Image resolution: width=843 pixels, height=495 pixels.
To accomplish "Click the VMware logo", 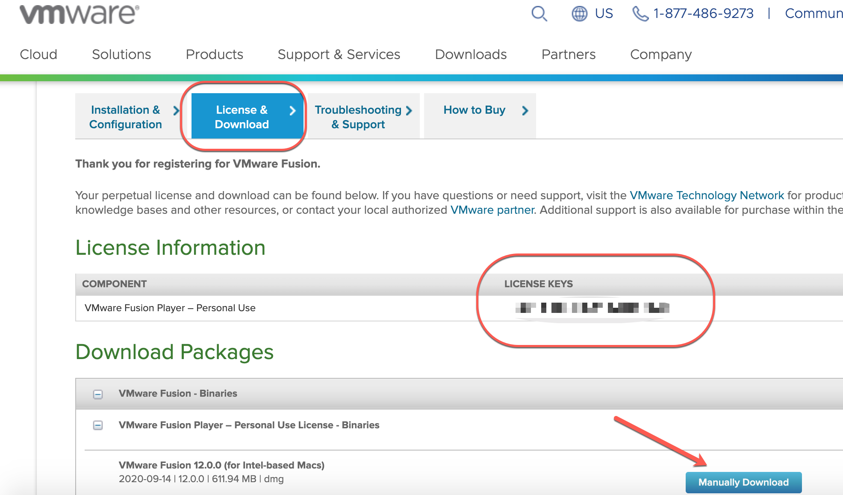I will pos(79,14).
